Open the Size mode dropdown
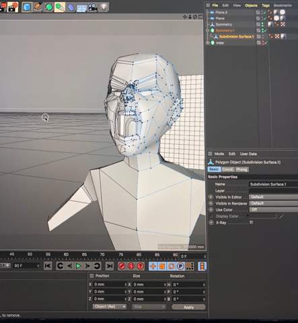The width and height of the screenshot is (298, 323). pyautogui.click(x=149, y=307)
